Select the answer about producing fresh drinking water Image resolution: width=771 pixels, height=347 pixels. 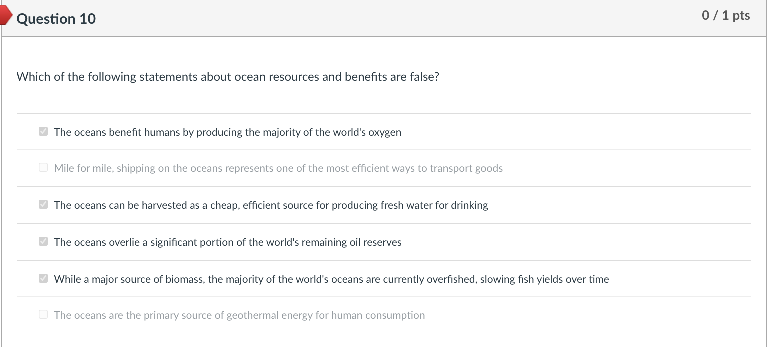click(271, 205)
